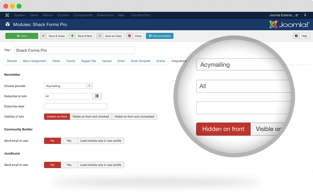
Task: Select the Integrations tab
Action: [179, 61]
